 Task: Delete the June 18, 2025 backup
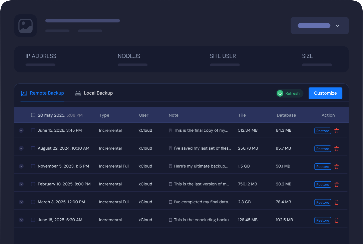click(x=336, y=220)
